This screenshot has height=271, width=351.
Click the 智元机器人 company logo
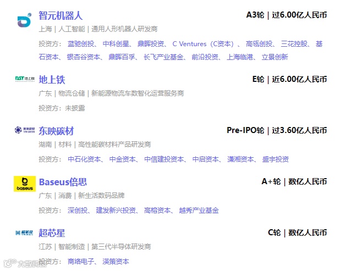click(24, 20)
